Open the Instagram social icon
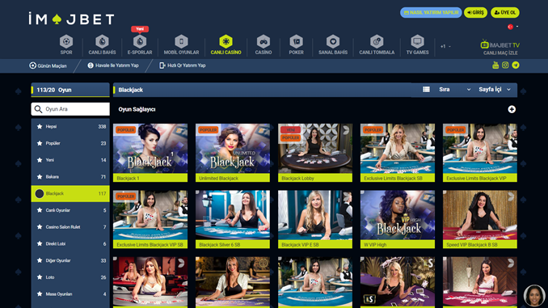548x308 pixels. [x=505, y=65]
